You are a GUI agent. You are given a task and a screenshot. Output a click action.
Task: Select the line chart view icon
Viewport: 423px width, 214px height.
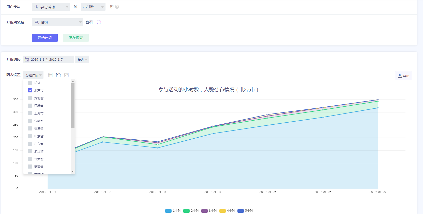[x=58, y=75]
